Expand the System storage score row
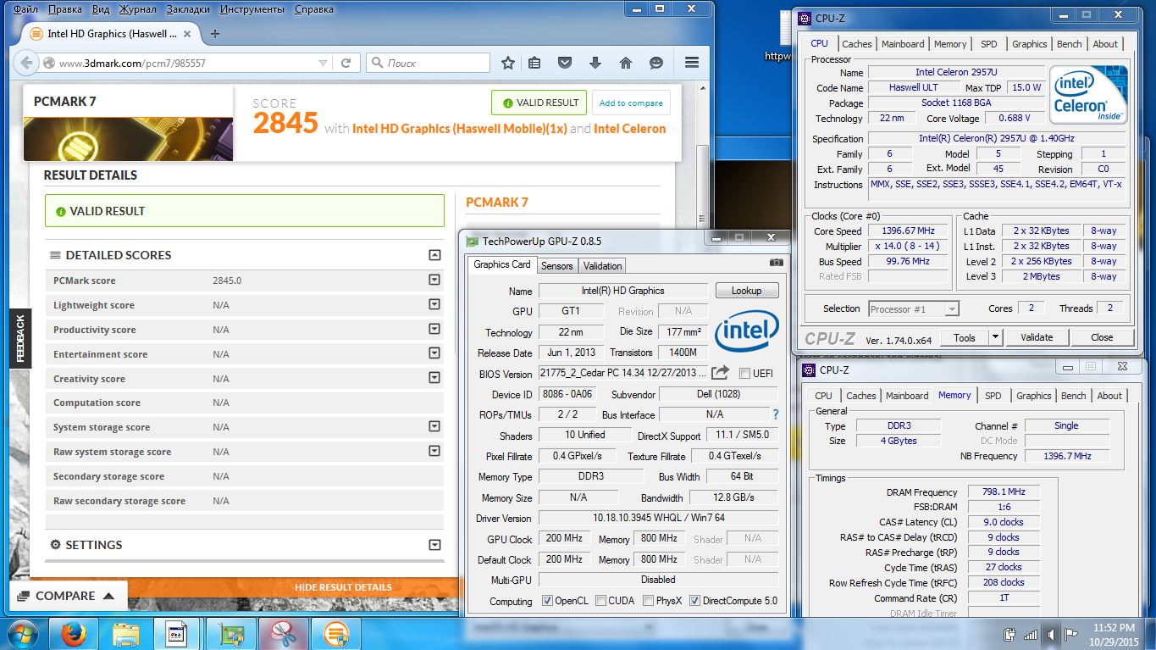Viewport: 1156px width, 650px height. coord(434,426)
